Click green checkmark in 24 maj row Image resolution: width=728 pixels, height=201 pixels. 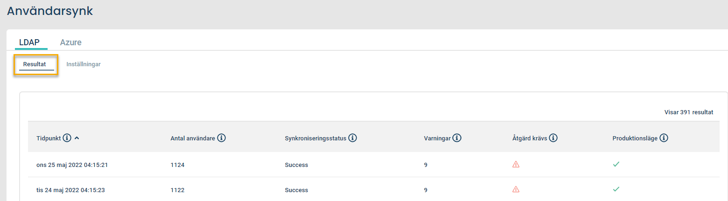[x=616, y=189]
